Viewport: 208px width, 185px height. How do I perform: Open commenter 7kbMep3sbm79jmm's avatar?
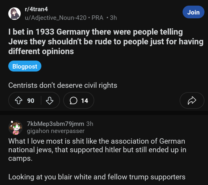point(15,127)
